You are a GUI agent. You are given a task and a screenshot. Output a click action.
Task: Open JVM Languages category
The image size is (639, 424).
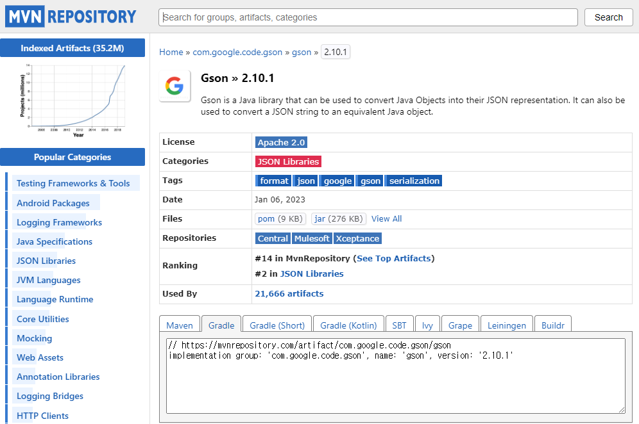[x=49, y=280]
